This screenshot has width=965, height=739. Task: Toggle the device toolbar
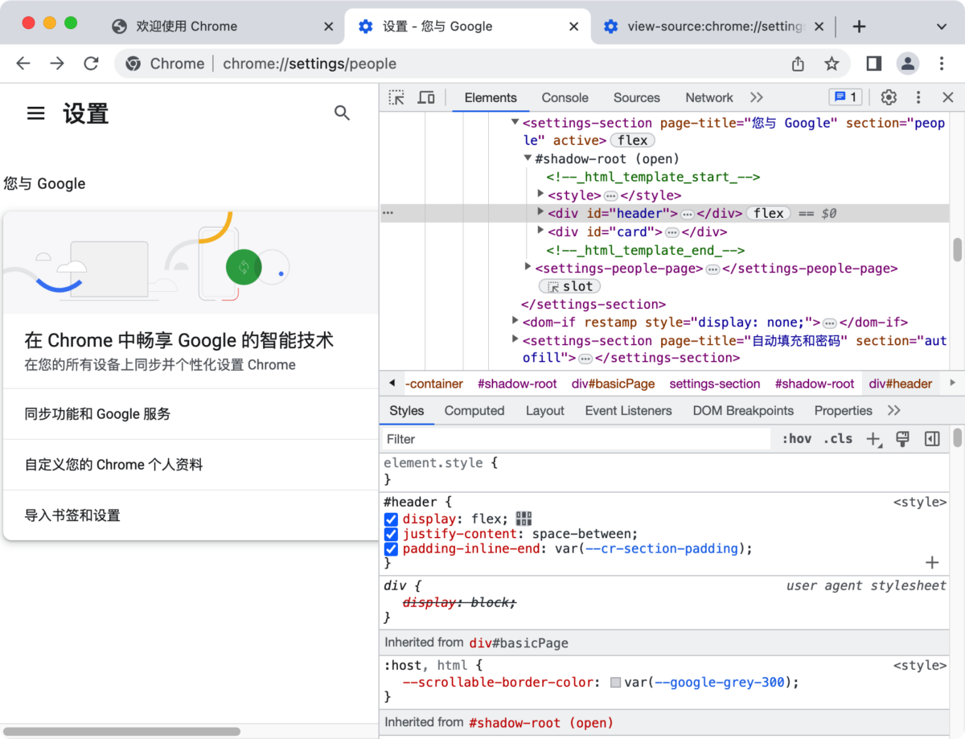[x=426, y=97]
